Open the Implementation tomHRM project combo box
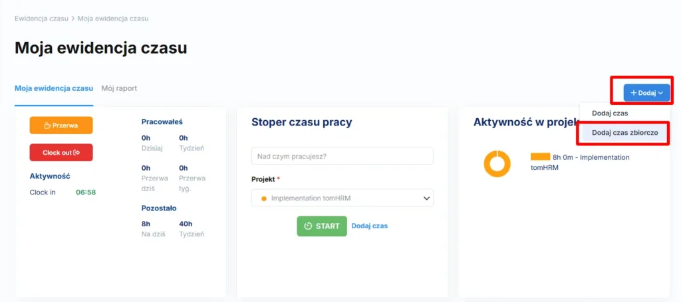The image size is (681, 302). pyautogui.click(x=342, y=198)
